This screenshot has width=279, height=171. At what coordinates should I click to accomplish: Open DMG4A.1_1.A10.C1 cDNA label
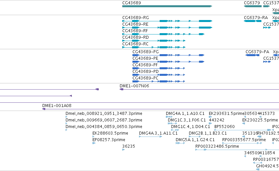pos(185,114)
